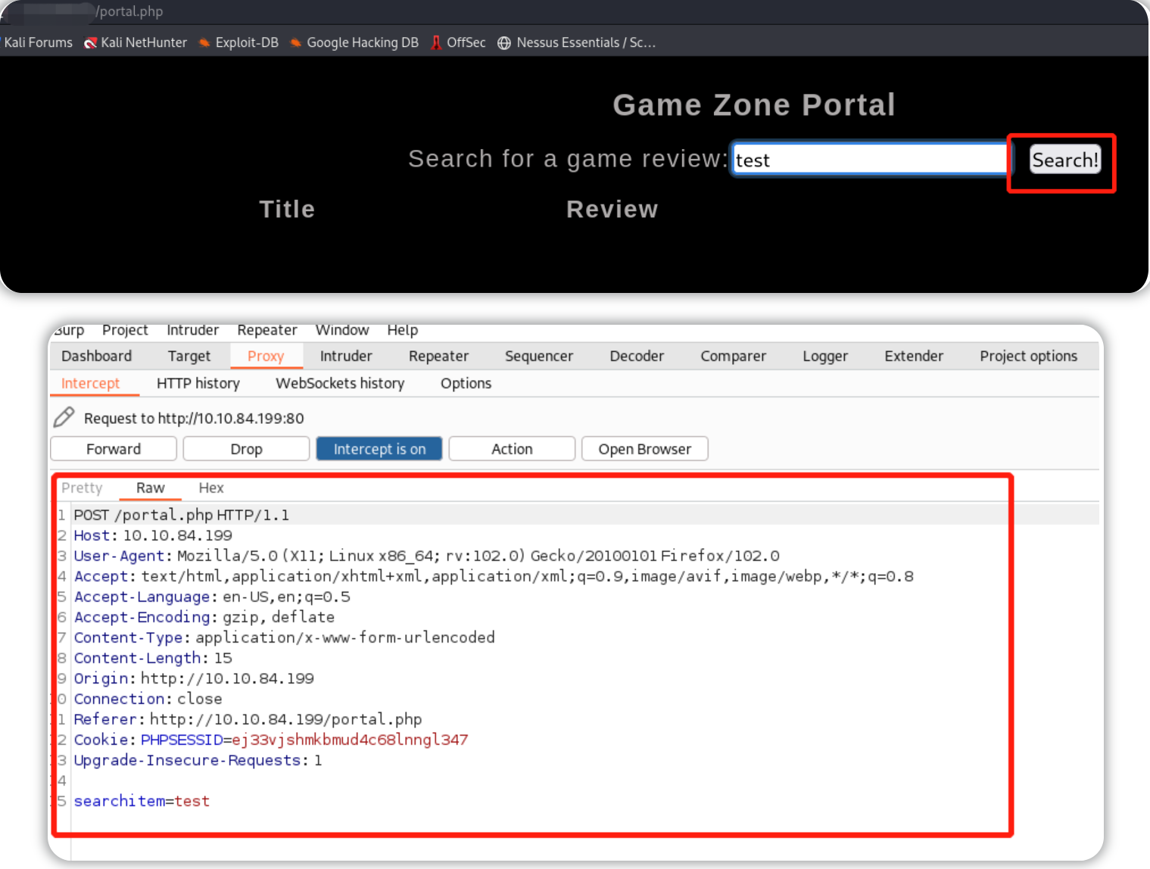Switch to the Repeater tool tab

(439, 356)
